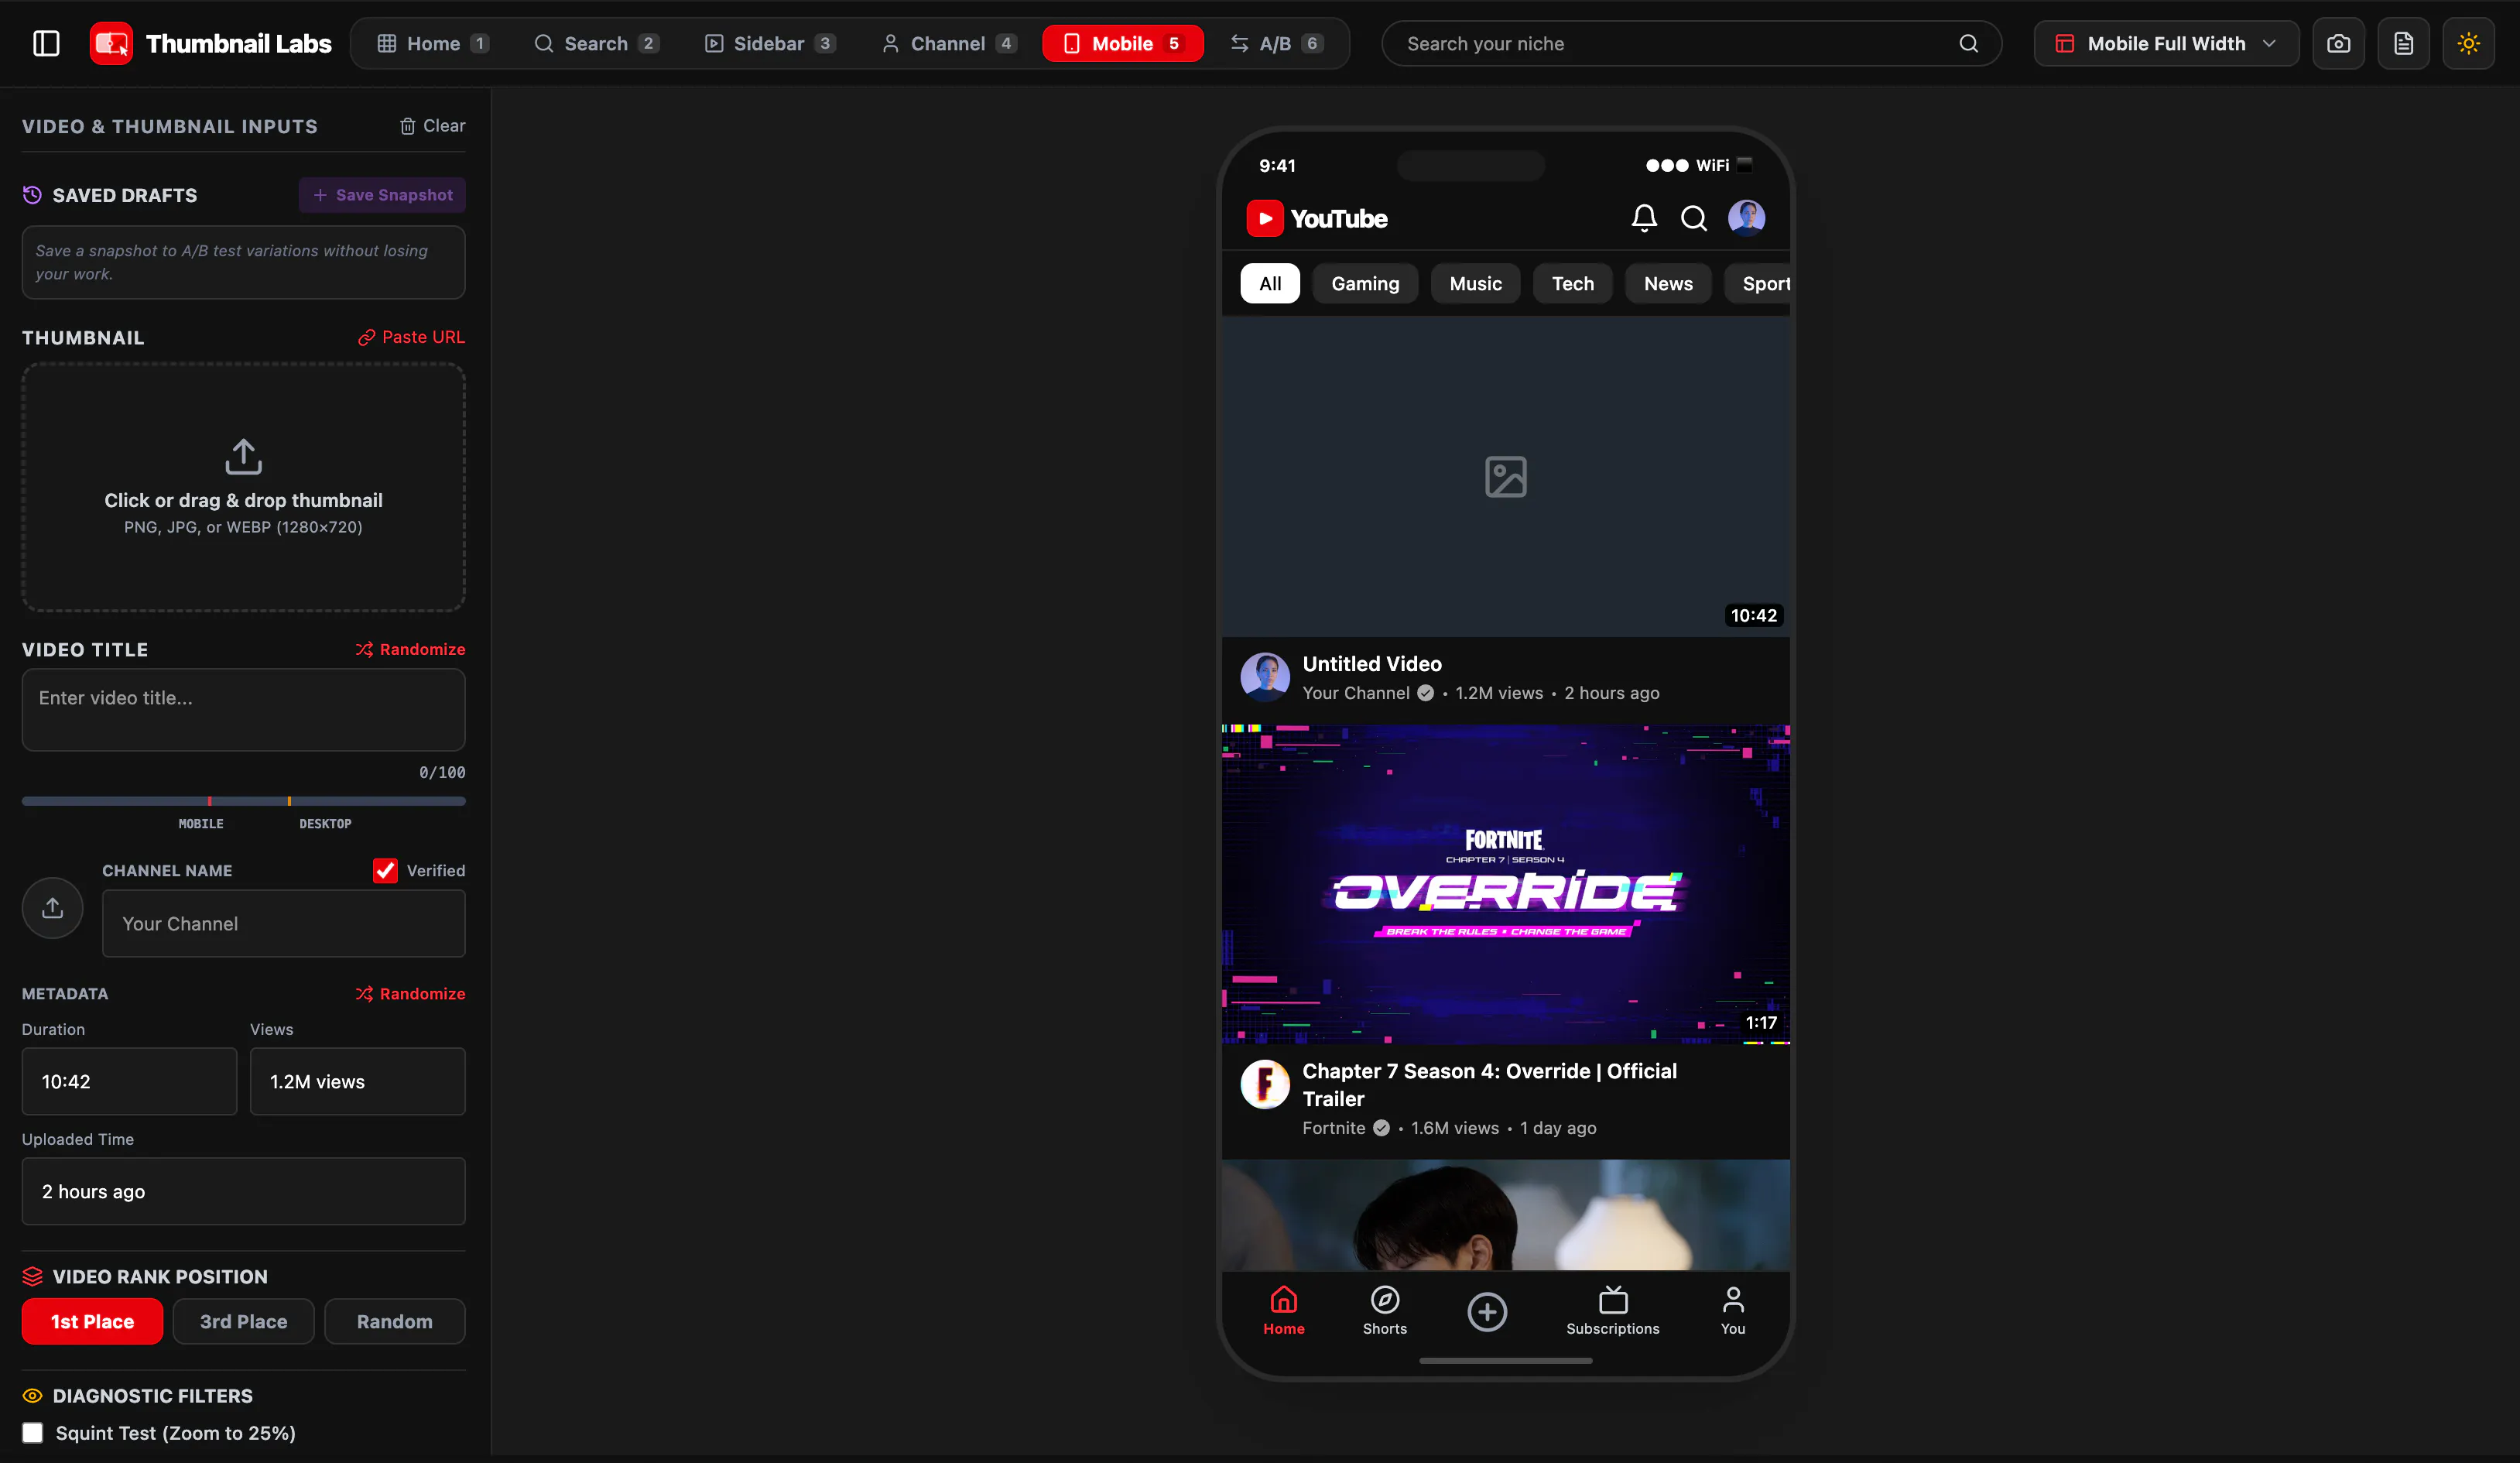Screen dimensions: 2520x1463
Task: Click the Paste URL link
Action: 411,337
